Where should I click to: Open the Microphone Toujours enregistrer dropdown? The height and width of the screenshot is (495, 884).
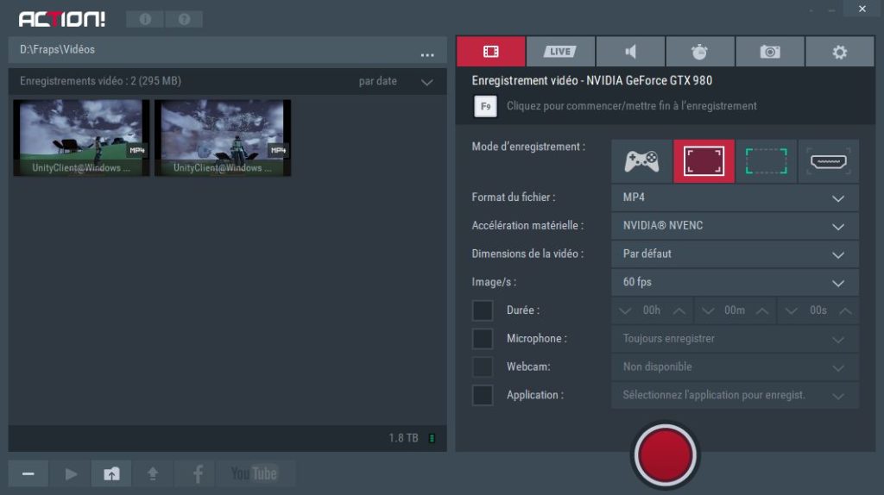736,338
